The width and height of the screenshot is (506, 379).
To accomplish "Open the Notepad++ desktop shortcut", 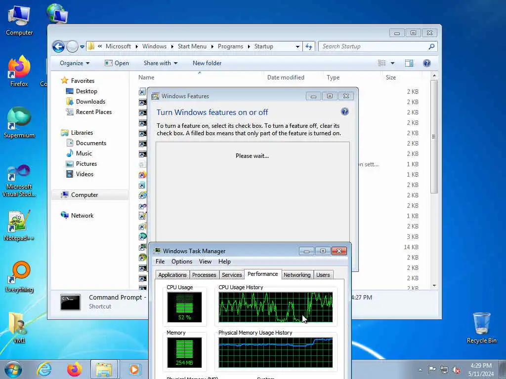I will pyautogui.click(x=19, y=226).
